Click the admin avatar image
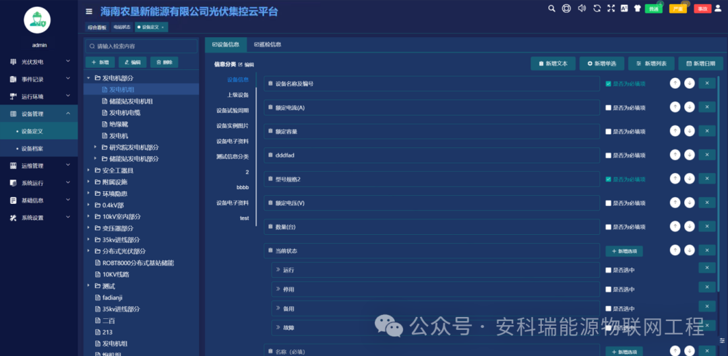 point(37,20)
